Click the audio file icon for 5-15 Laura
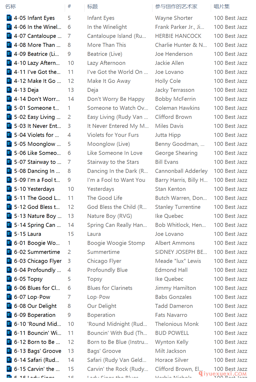This screenshot has width=256, height=382. [9, 234]
